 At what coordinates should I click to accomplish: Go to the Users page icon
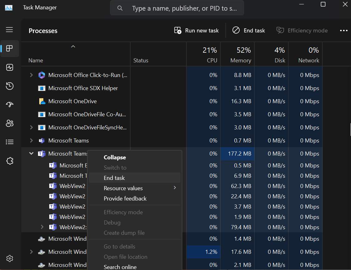[x=10, y=123]
